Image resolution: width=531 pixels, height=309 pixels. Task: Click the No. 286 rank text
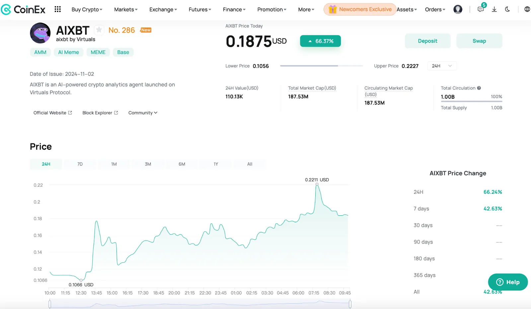point(121,30)
